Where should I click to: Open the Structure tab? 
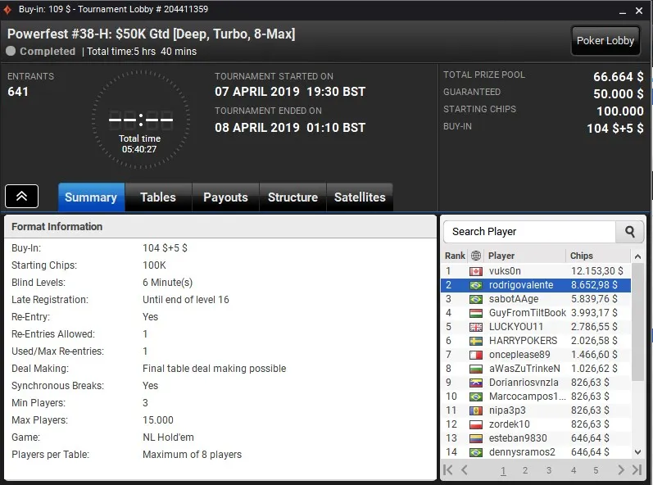(x=292, y=197)
